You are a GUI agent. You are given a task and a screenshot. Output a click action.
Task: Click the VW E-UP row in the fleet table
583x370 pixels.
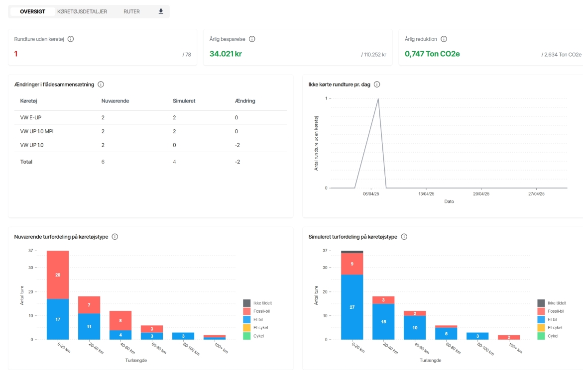tap(150, 117)
